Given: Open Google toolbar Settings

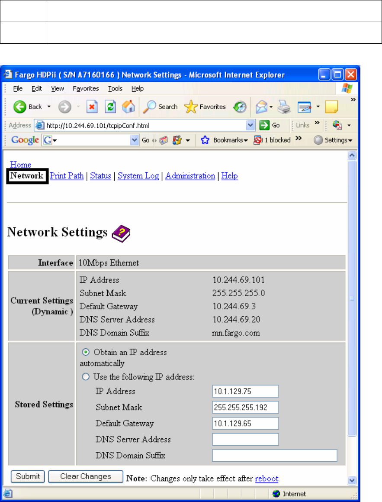Looking at the screenshot, I should (333, 140).
